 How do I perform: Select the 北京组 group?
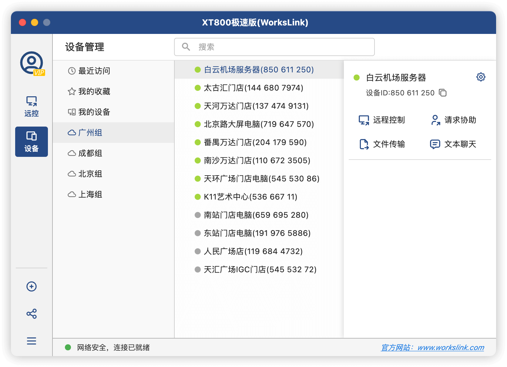(x=113, y=174)
